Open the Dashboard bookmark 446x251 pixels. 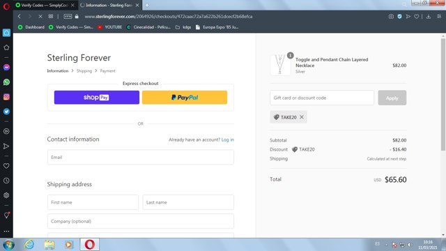coord(31,27)
